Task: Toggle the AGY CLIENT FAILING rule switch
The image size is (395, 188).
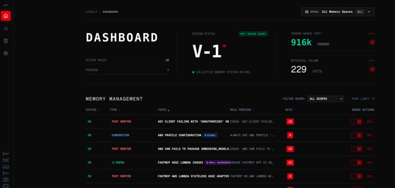Action: point(356,122)
